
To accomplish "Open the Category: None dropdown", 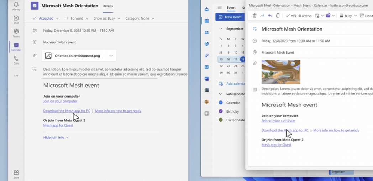I will coord(140,18).
